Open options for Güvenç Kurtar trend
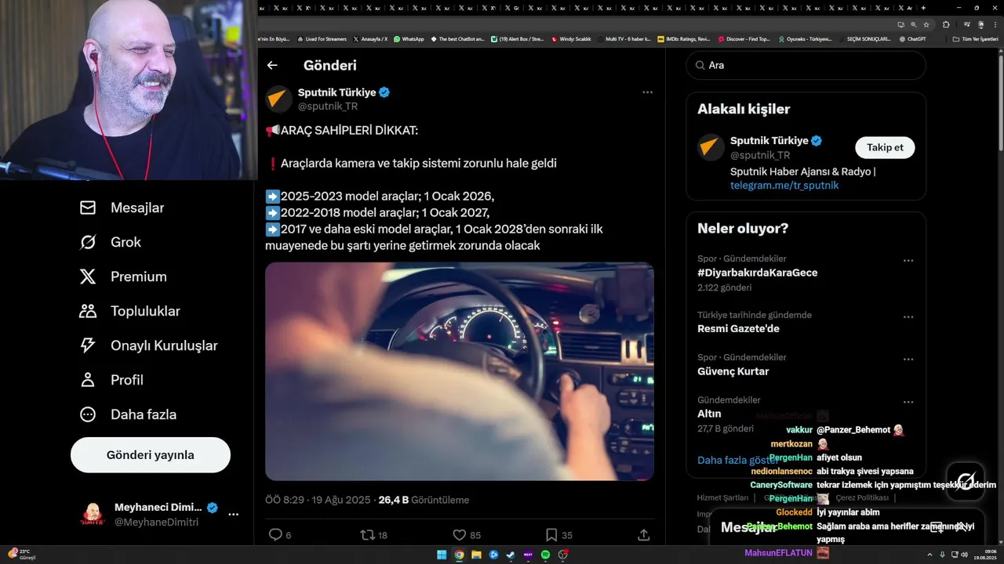Viewport: 1004px width, 564px height. click(x=908, y=360)
